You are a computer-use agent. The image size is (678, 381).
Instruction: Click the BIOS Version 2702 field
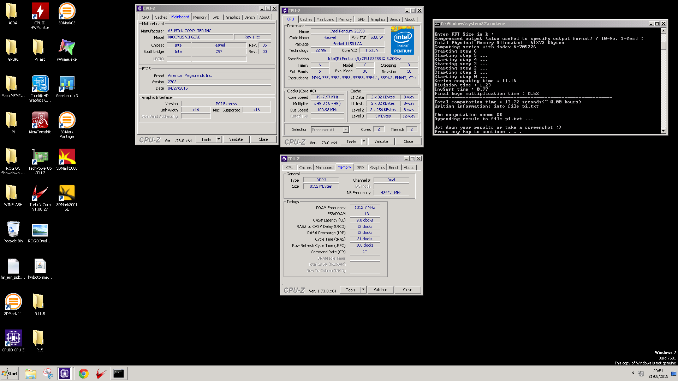tap(219, 82)
